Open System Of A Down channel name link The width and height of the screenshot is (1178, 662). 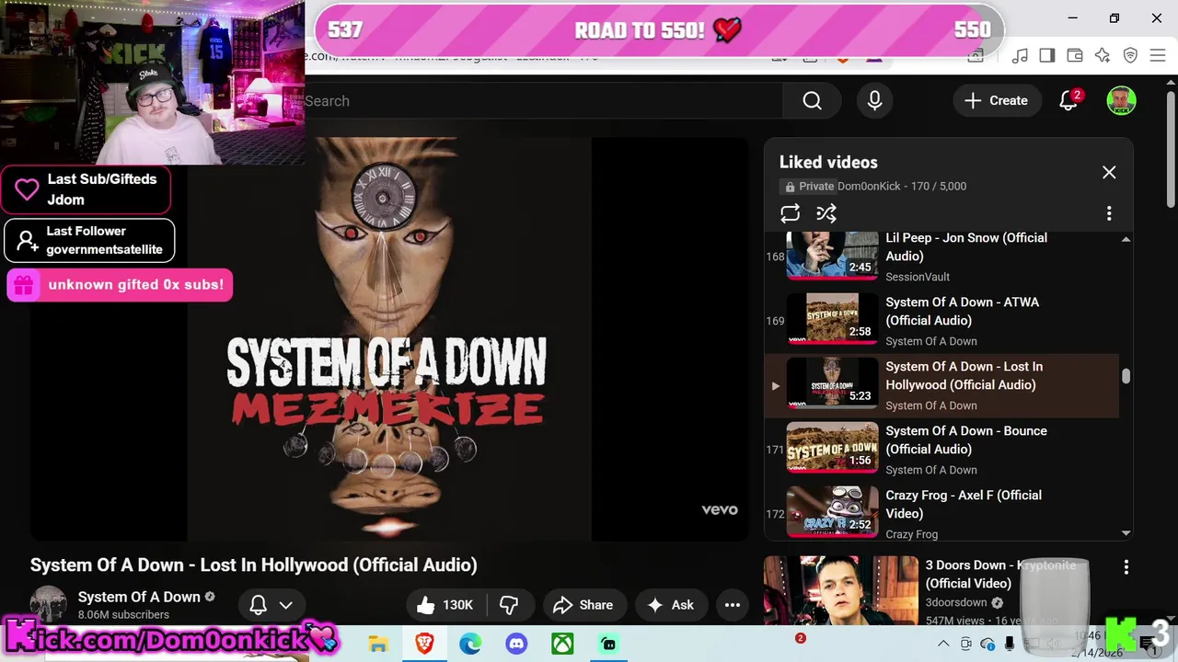point(139,597)
